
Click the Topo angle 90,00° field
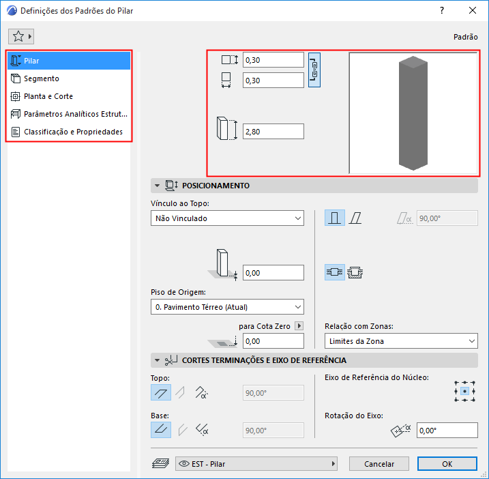coord(273,393)
